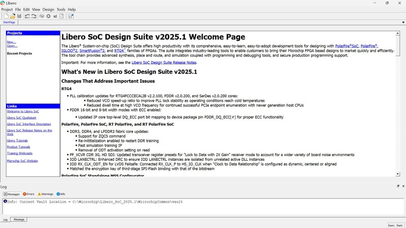Click the Projects panel header
The height and width of the screenshot is (228, 406).
pyautogui.click(x=33, y=33)
